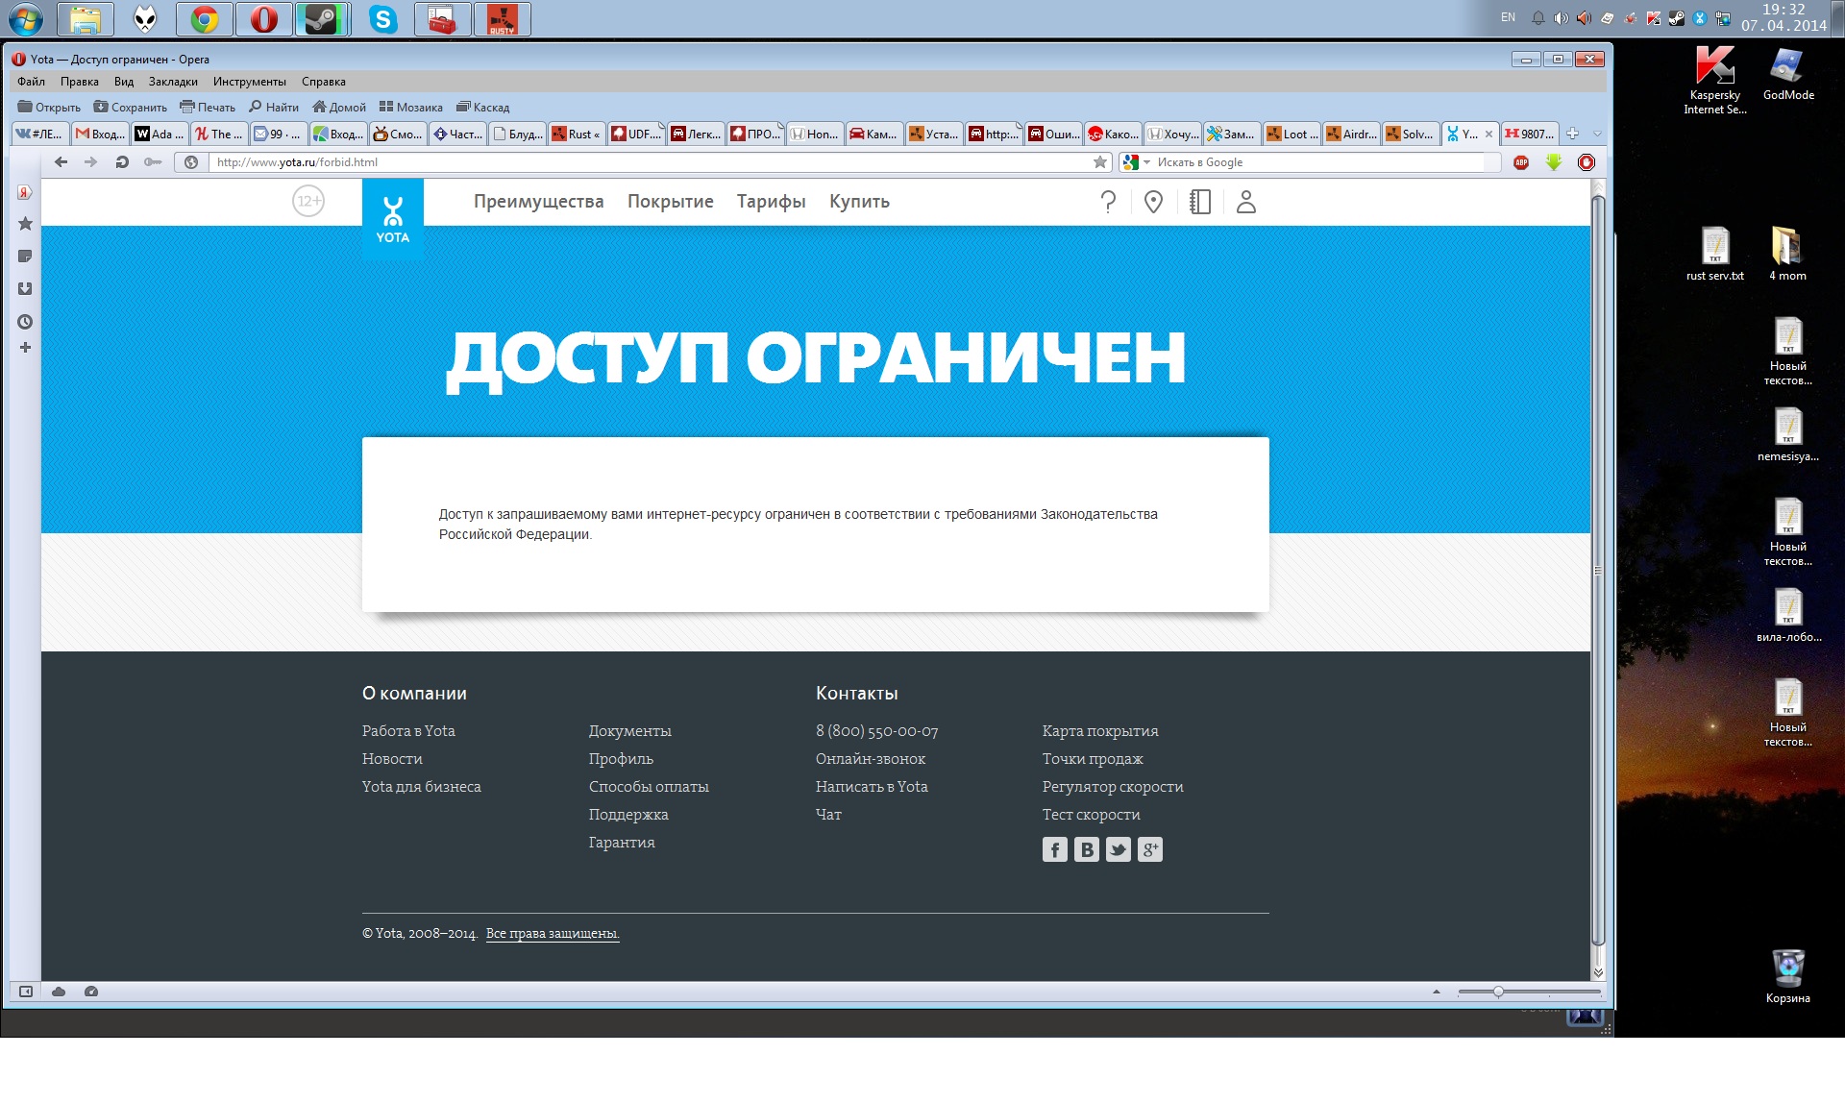This screenshot has height=1103, width=1845.
Task: Click the Yota logo on the page
Action: point(392,219)
